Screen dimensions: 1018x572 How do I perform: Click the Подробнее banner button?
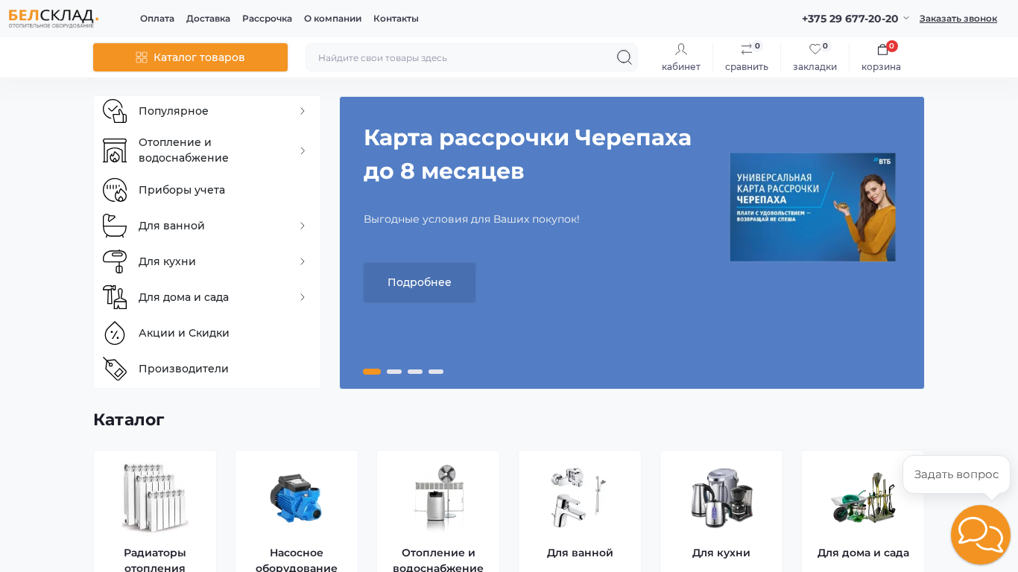[x=420, y=282]
